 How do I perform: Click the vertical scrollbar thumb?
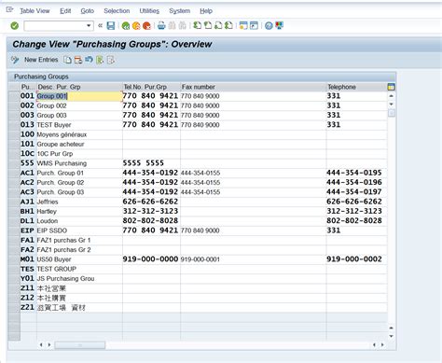[392, 113]
